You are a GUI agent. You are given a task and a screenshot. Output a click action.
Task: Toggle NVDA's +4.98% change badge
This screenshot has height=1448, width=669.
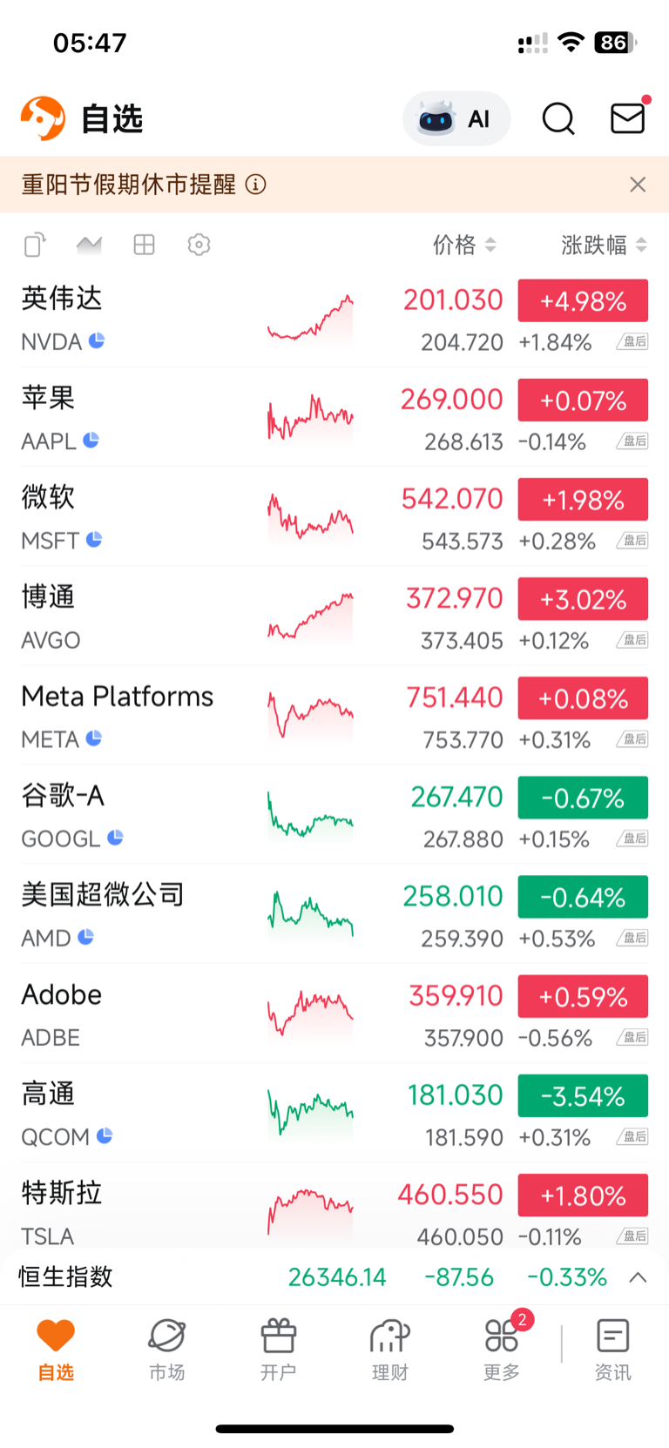click(x=583, y=301)
